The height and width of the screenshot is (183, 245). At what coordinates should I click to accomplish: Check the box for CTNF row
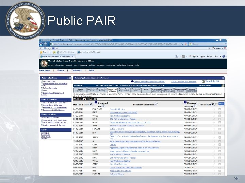tap(219, 164)
